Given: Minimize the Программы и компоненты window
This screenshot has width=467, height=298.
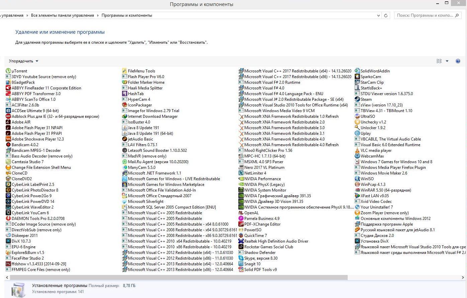Looking at the screenshot, I should 437,3.
